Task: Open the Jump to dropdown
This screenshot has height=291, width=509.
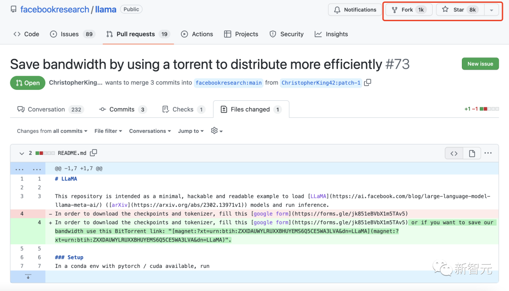Action: click(x=191, y=131)
